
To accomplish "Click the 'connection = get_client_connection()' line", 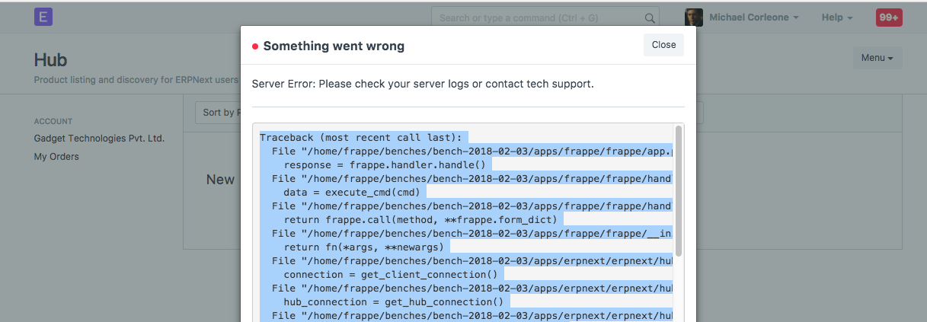I will click(391, 274).
